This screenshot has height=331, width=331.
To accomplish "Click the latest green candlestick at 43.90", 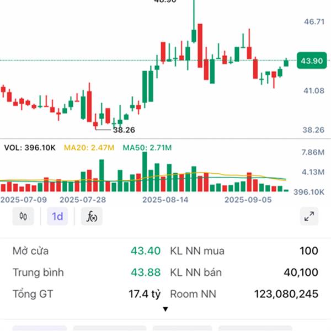I will [286, 63].
